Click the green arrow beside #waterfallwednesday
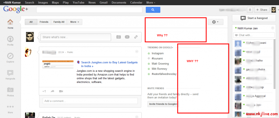The width and height of the screenshot is (279, 118). pos(149,74)
